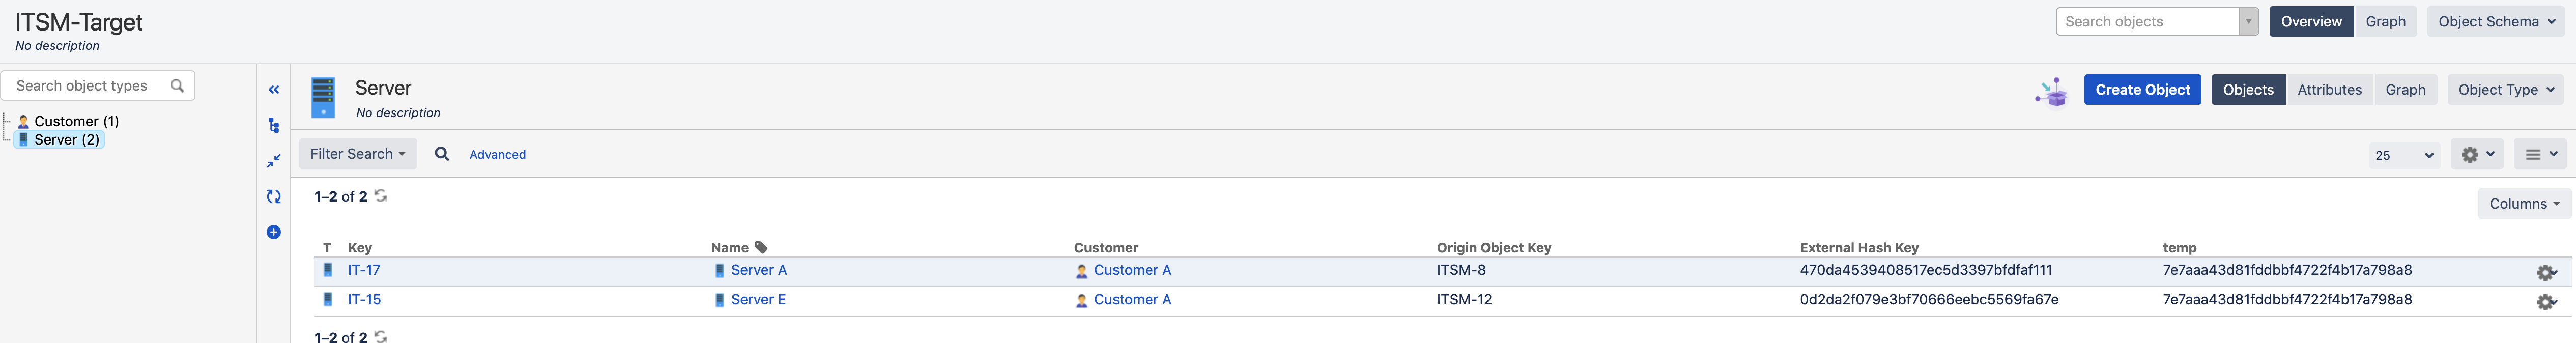Click the object type hierarchy icon
Viewport: 2576px width, 343px height.
273,125
